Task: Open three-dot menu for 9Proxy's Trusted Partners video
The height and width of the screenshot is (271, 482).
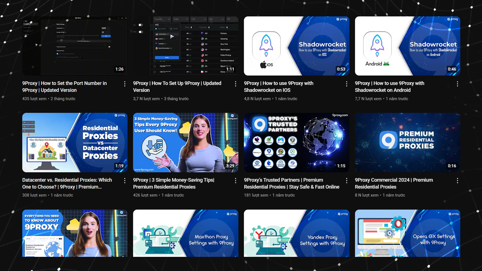Action: point(346,181)
